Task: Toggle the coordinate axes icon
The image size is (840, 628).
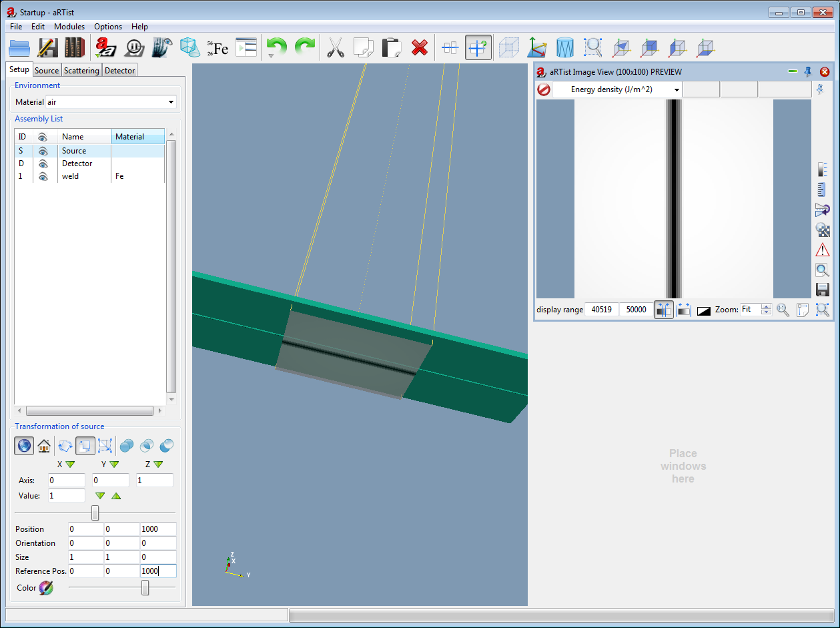Action: click(x=537, y=47)
